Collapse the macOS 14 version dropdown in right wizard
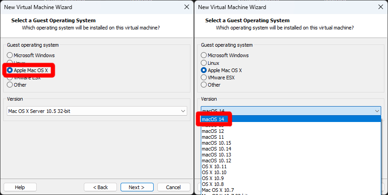This screenshot has height=195, width=388. pyautogui.click(x=291, y=111)
